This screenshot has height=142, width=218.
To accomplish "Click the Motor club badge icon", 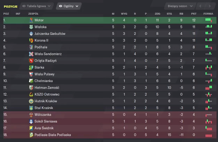I will click(x=31, y=20).
